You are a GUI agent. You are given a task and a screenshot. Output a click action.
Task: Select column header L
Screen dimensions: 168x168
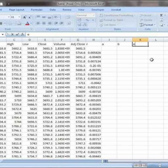click(x=156, y=40)
